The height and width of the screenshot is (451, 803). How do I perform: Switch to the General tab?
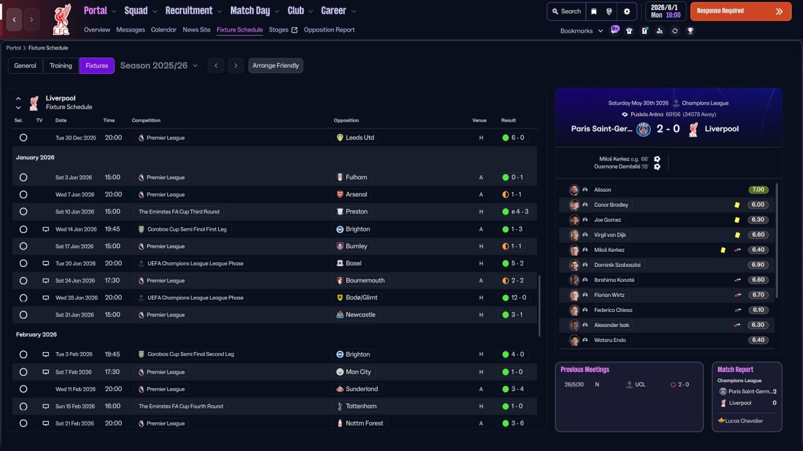25,66
